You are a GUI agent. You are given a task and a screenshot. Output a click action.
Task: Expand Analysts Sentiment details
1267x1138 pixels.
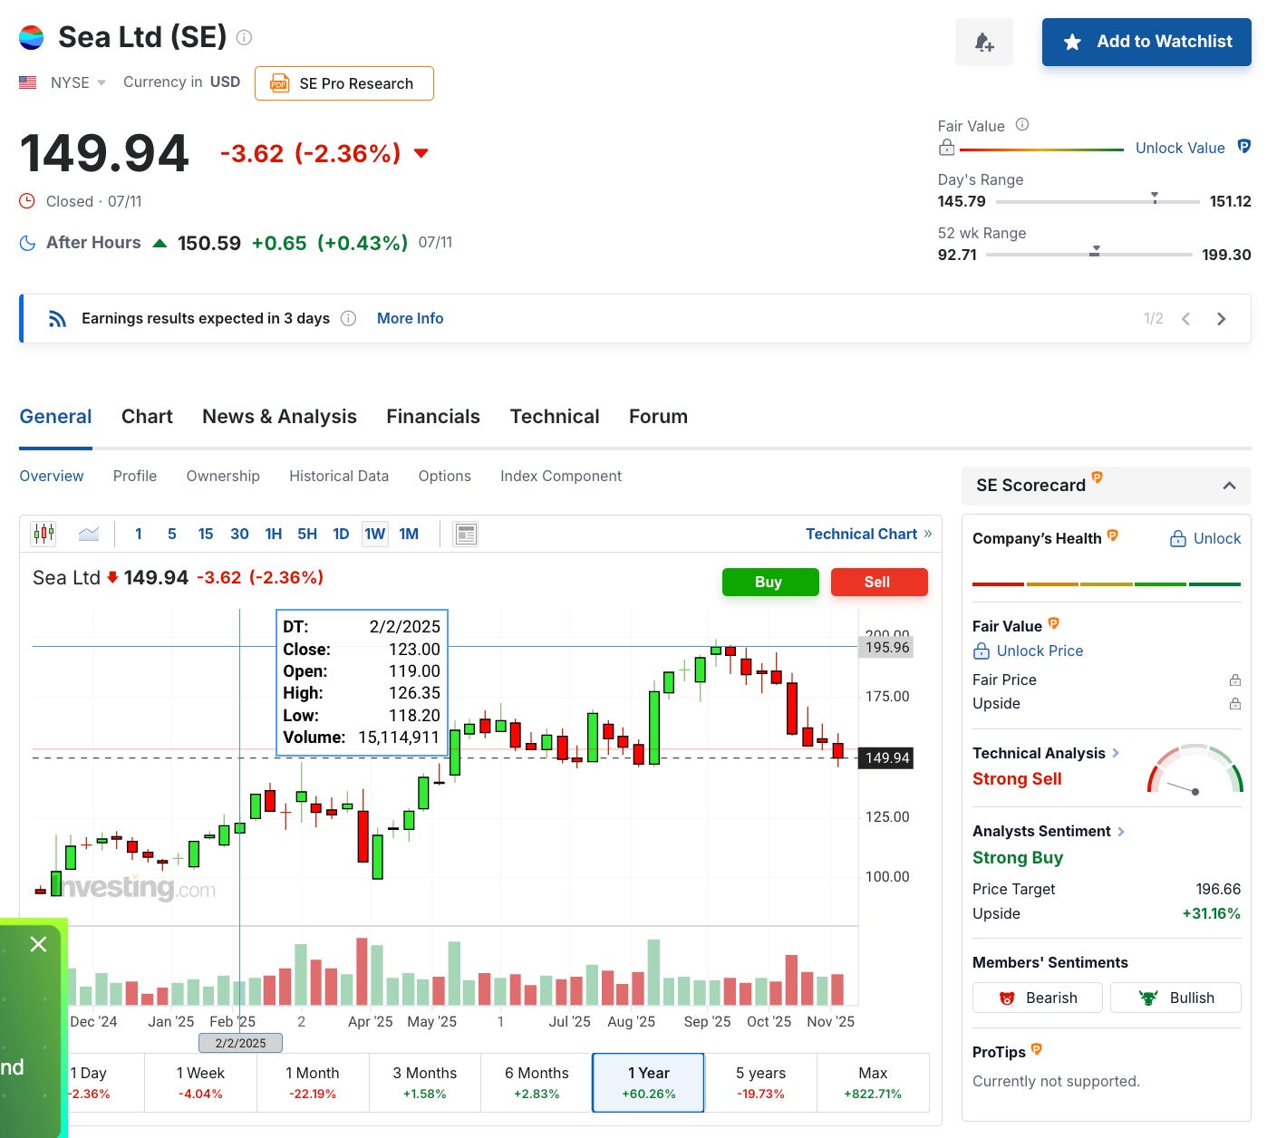(1121, 831)
